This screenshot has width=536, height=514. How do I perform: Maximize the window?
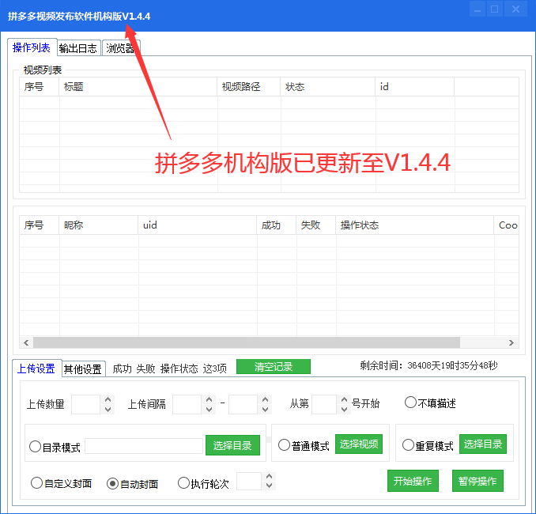pos(494,9)
